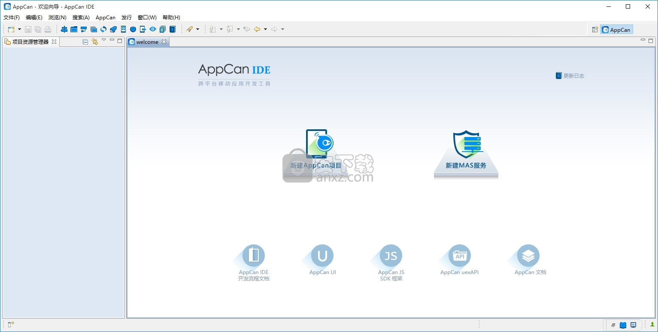The image size is (658, 332).
Task: Maximize the 项目资源管理器 panel
Action: 120,41
